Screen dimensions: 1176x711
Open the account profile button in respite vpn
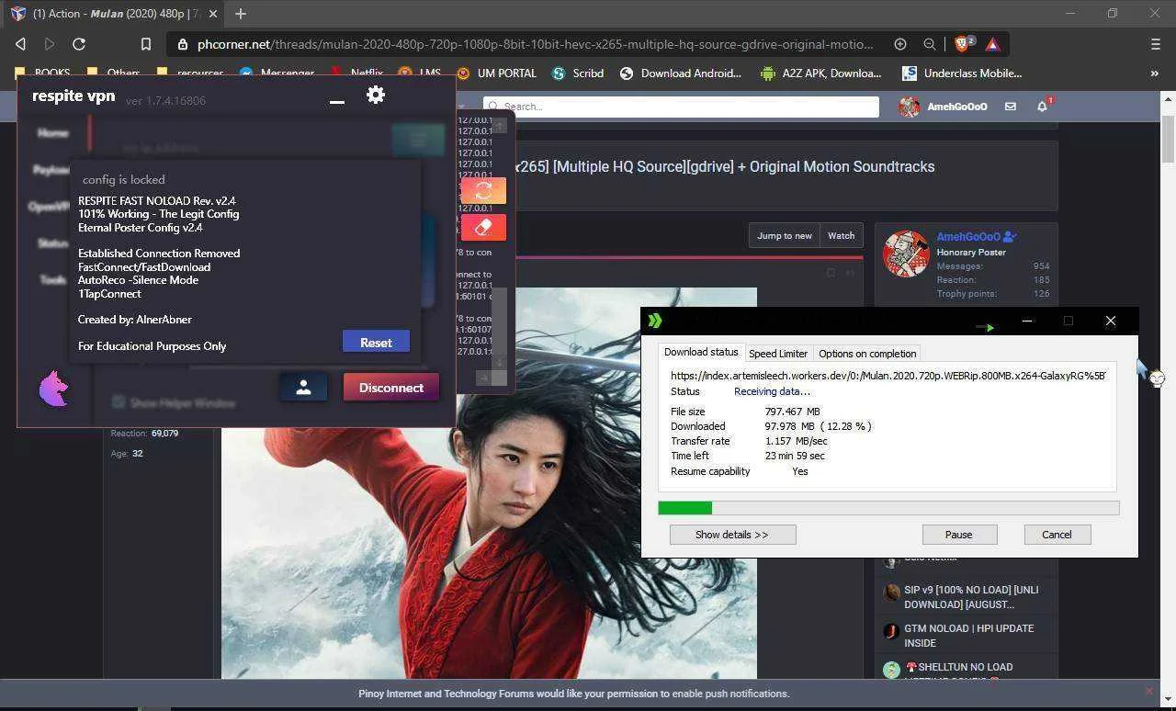click(303, 388)
